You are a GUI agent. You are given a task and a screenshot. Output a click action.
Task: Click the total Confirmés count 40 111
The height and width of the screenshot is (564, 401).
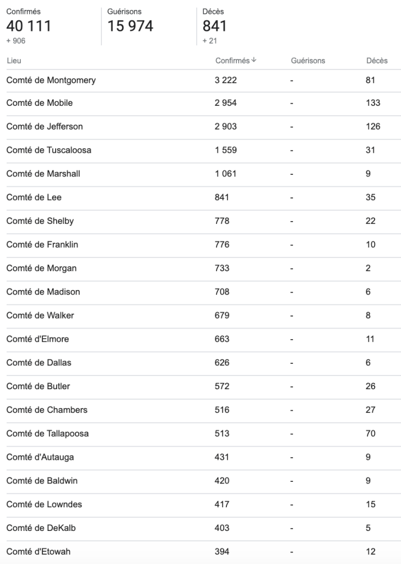click(29, 26)
